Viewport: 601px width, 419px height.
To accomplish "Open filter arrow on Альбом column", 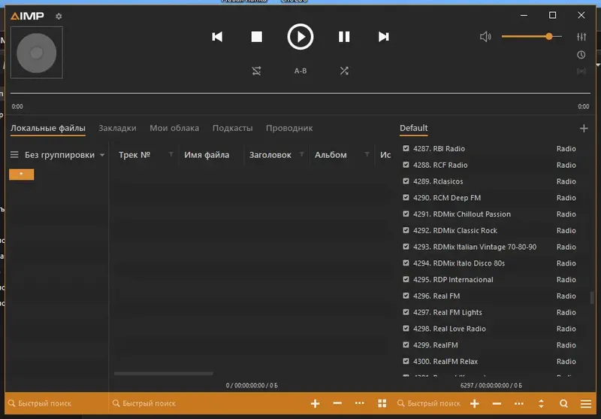I will tap(367, 154).
